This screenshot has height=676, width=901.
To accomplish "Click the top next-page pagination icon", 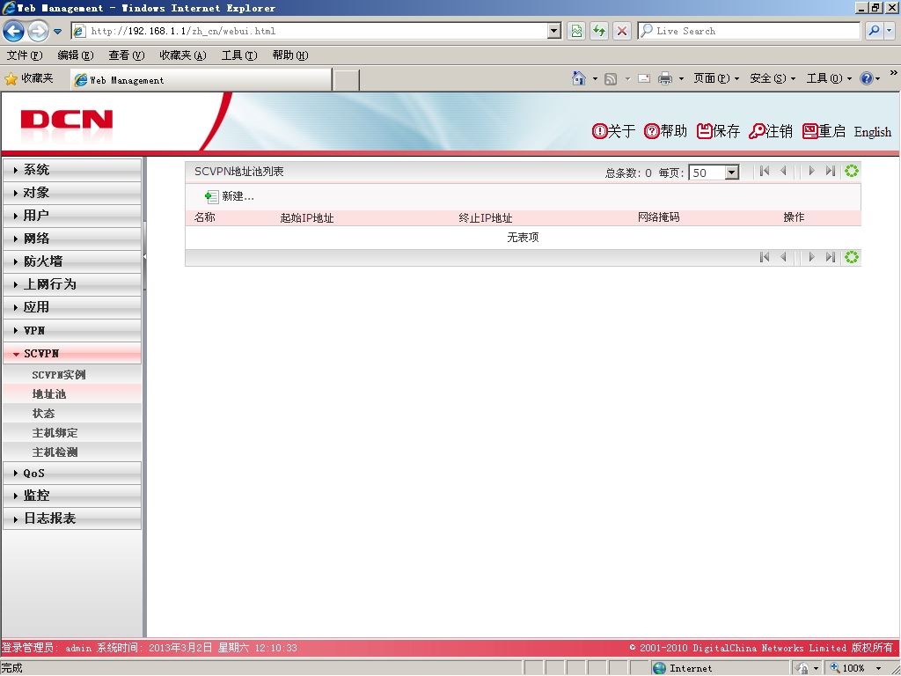I will 811,171.
